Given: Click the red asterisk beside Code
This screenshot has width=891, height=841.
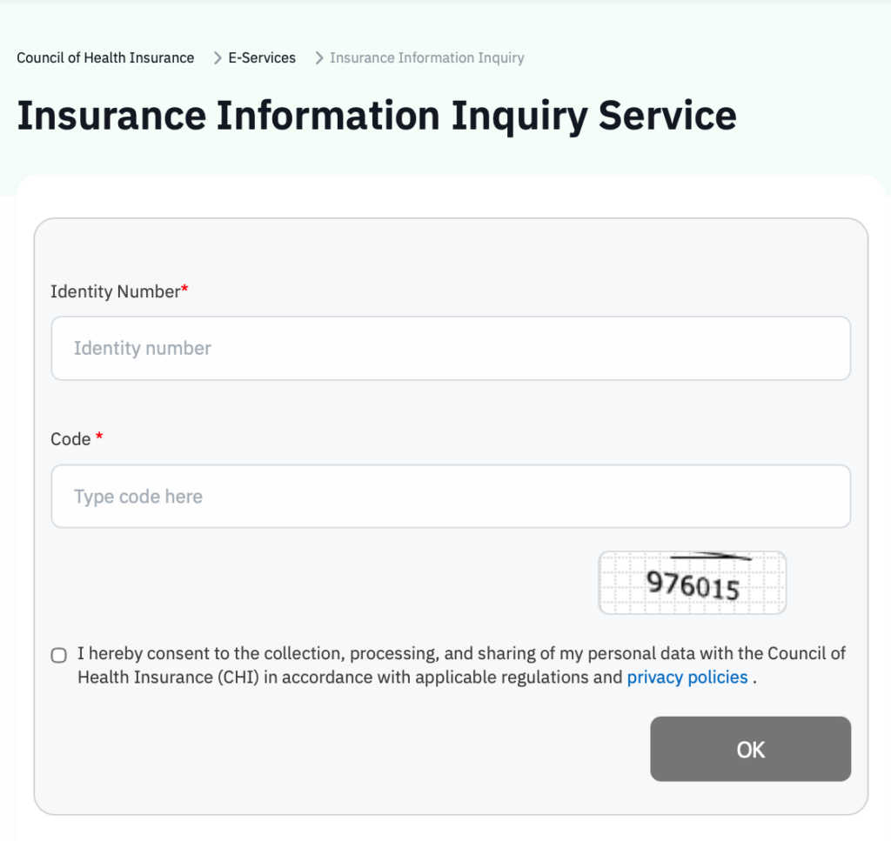Looking at the screenshot, I should pyautogui.click(x=99, y=437).
